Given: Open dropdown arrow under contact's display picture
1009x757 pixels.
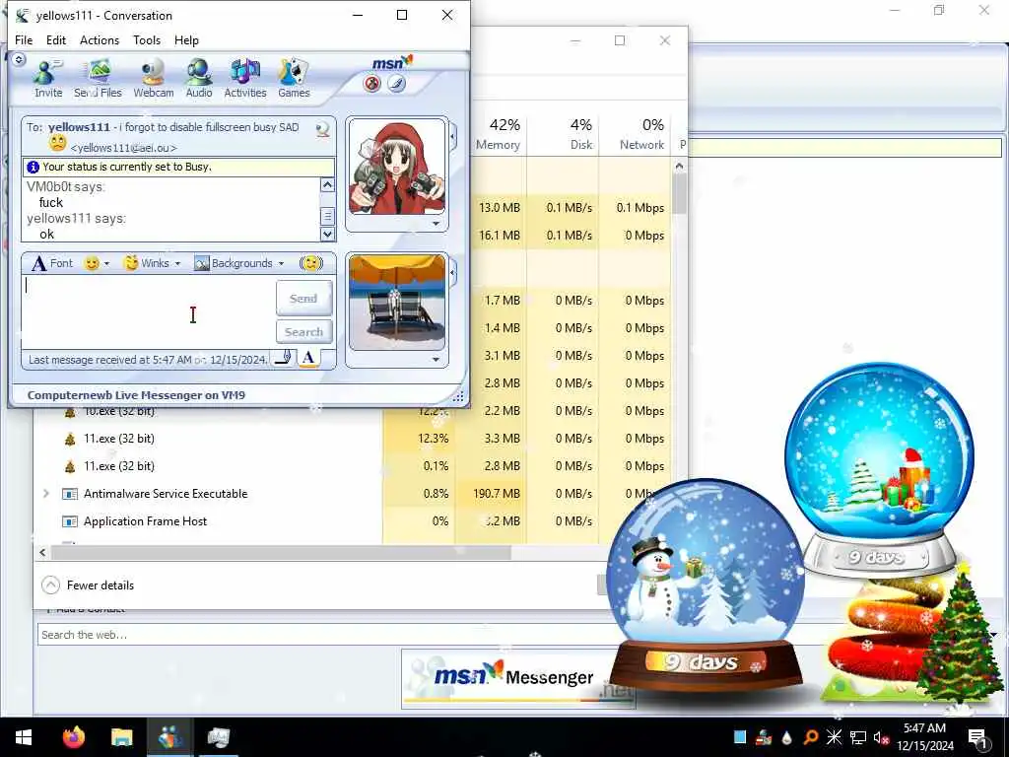Looking at the screenshot, I should (x=437, y=224).
